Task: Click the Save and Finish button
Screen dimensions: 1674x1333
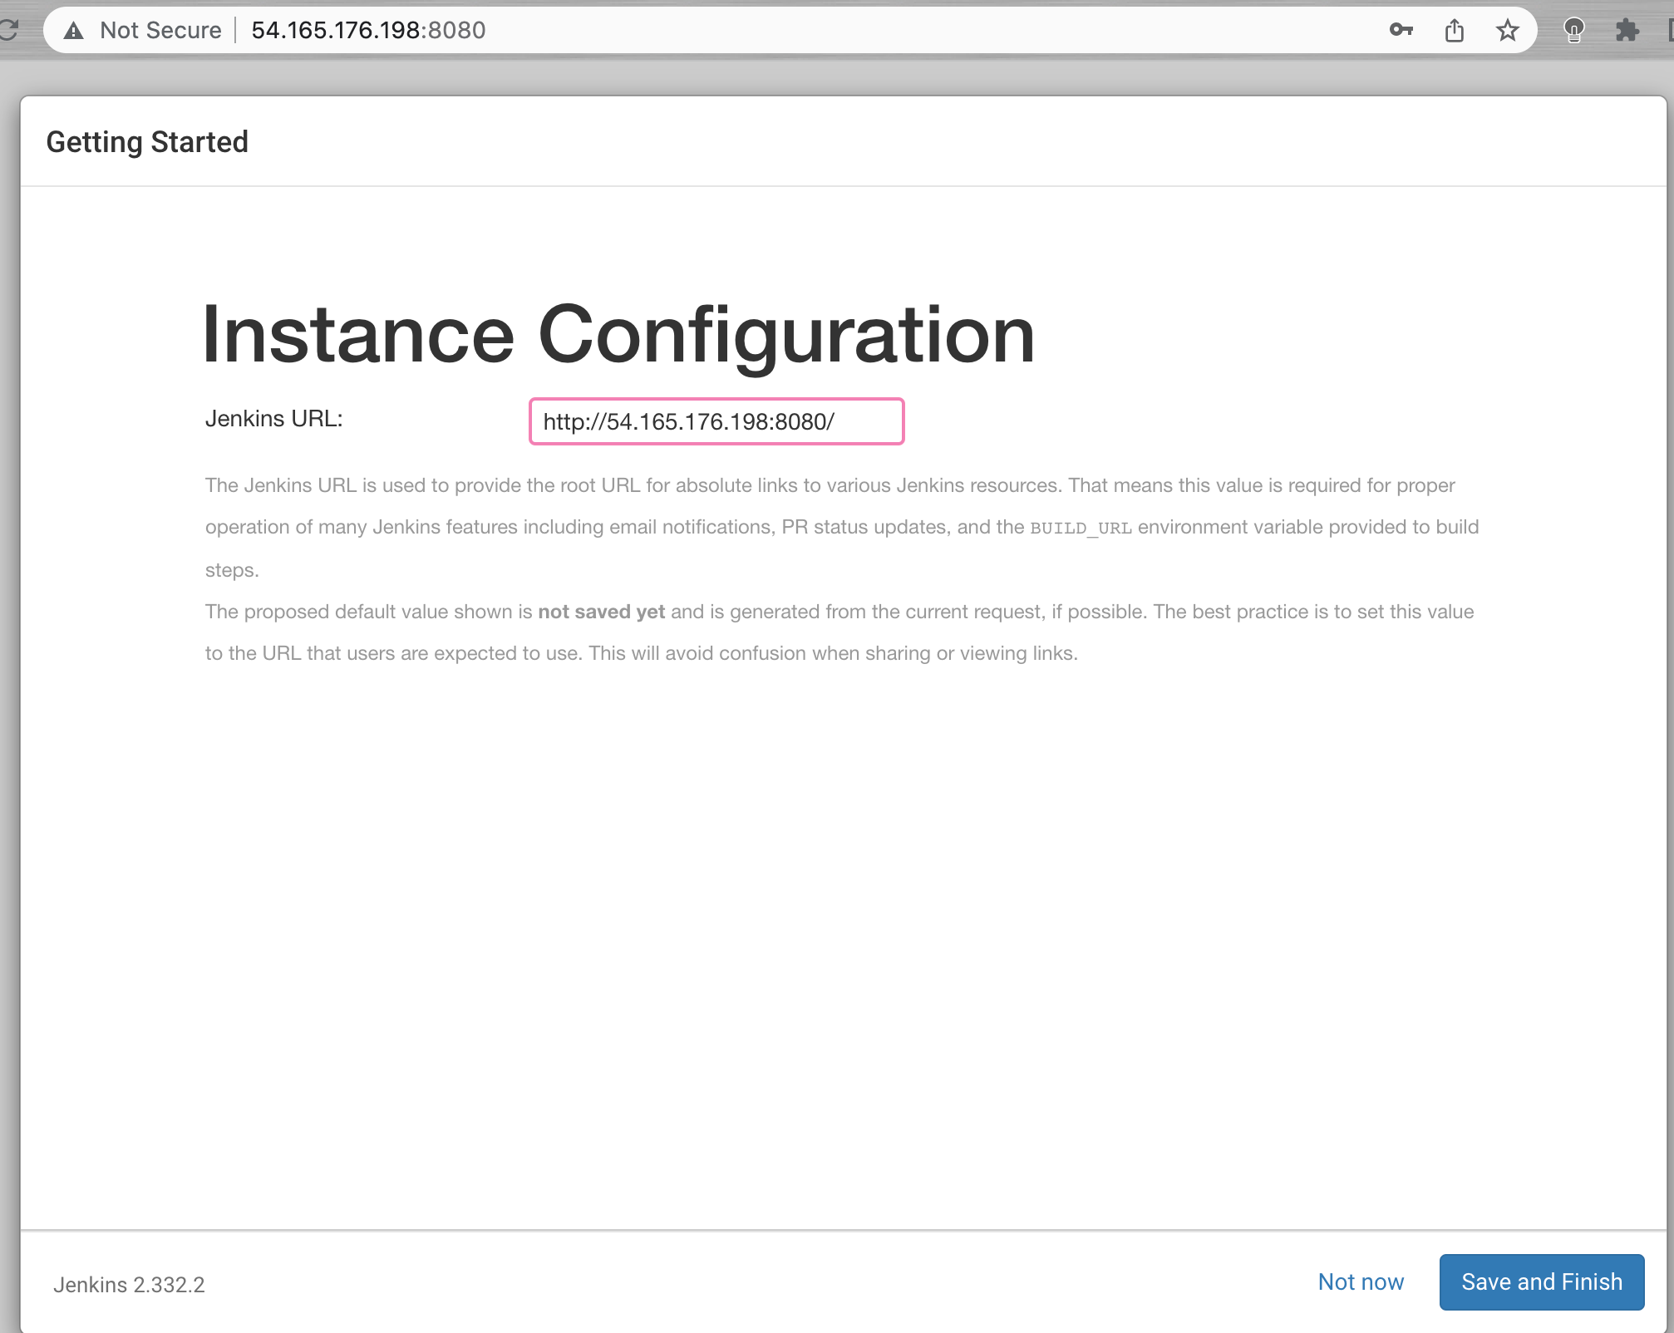Action: coord(1541,1281)
